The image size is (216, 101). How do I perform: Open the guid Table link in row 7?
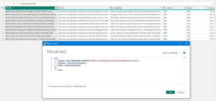tap(188, 30)
